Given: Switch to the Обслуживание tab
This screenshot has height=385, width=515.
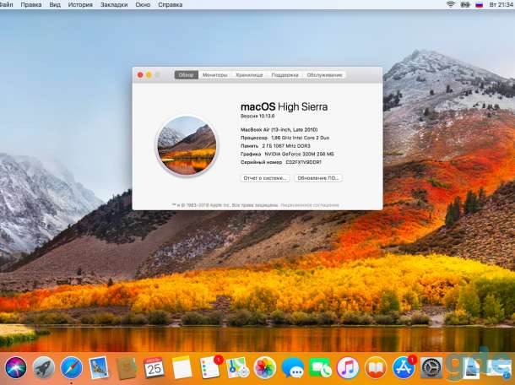Looking at the screenshot, I should tap(324, 75).
